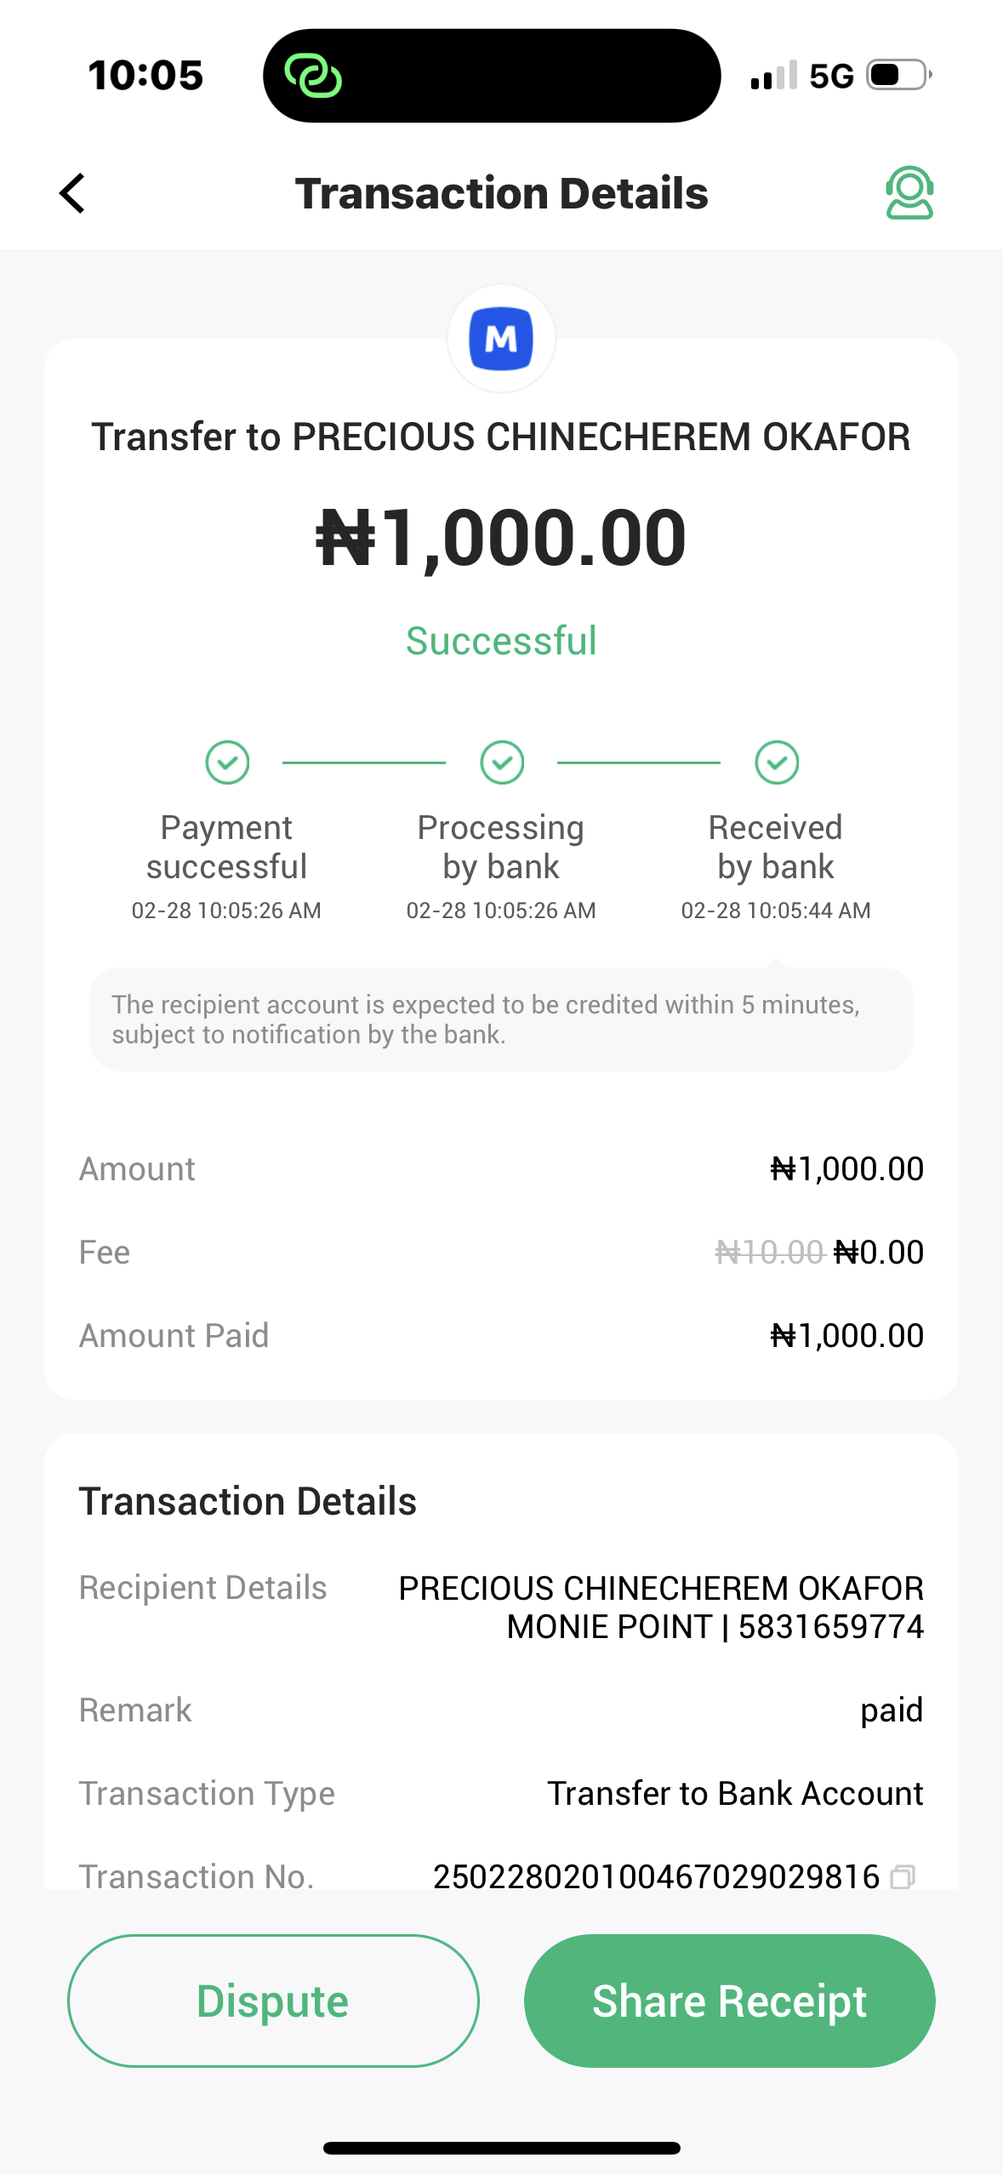Tap the 10:05 status bar clock
1003x2175 pixels.
click(145, 75)
